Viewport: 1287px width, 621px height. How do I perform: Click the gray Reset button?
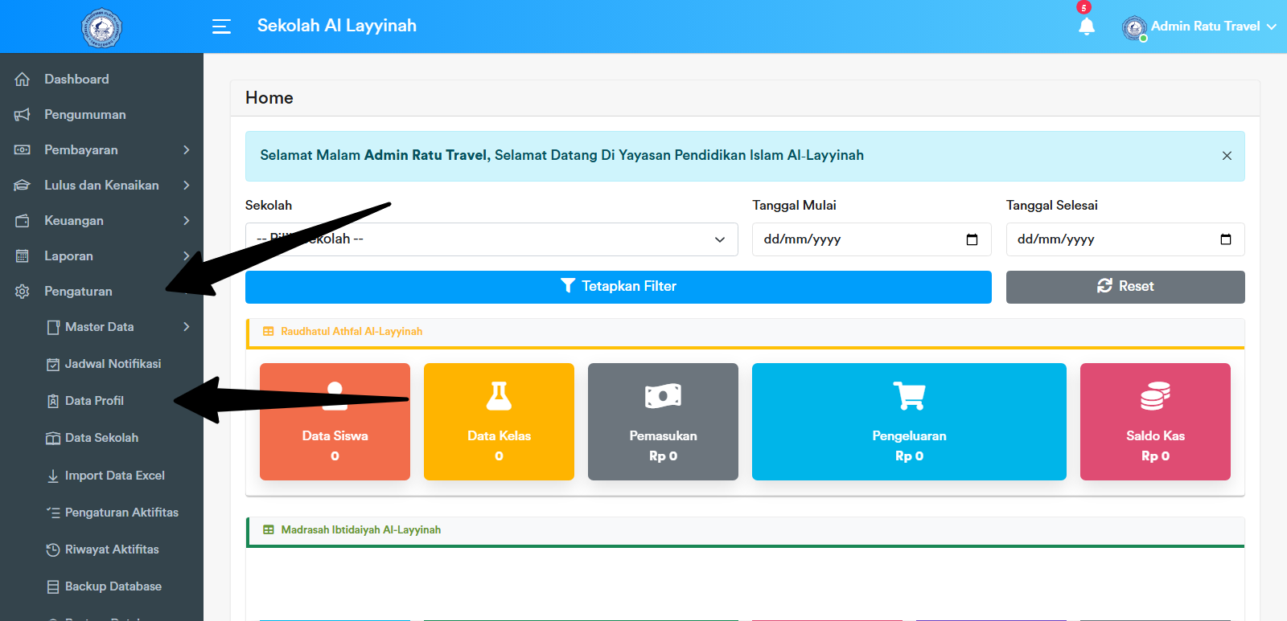[1125, 287]
